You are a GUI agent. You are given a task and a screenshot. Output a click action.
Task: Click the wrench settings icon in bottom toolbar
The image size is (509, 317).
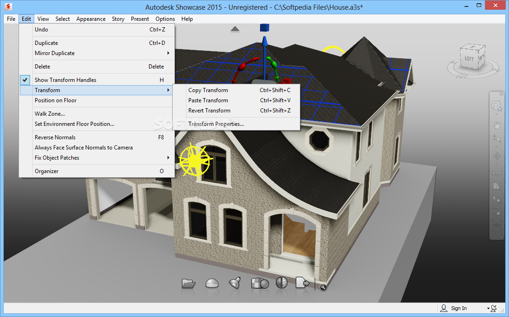pyautogui.click(x=323, y=287)
